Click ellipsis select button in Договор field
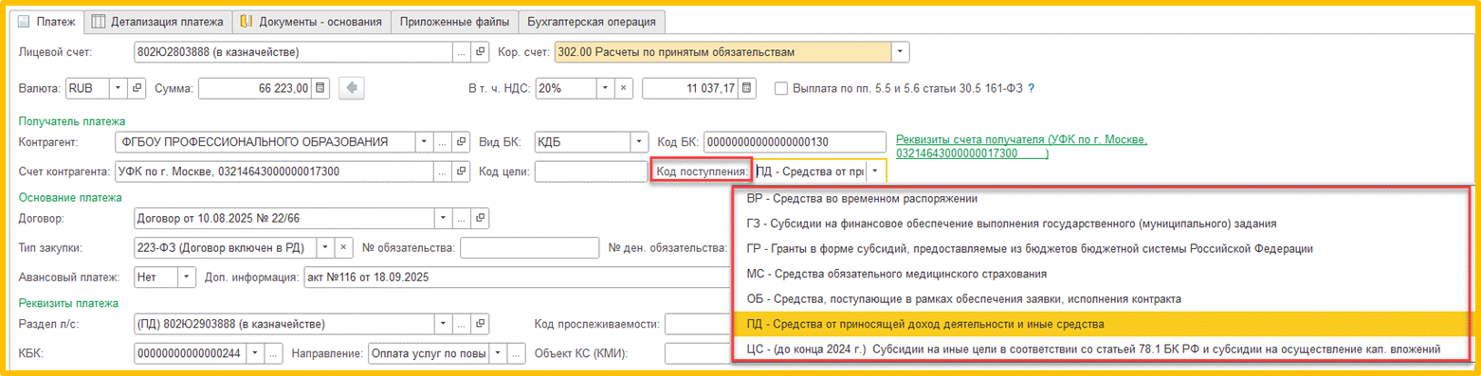Screen dimensions: 1481x376 (x=461, y=219)
